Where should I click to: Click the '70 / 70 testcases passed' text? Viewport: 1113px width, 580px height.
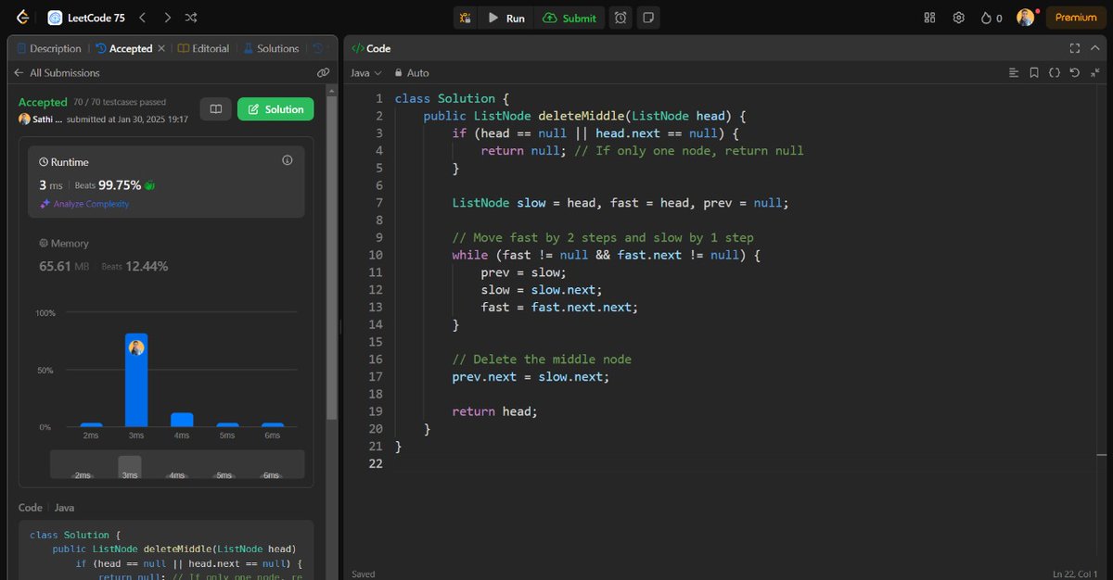120,102
